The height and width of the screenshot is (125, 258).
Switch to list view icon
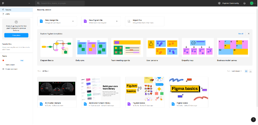(250, 71)
